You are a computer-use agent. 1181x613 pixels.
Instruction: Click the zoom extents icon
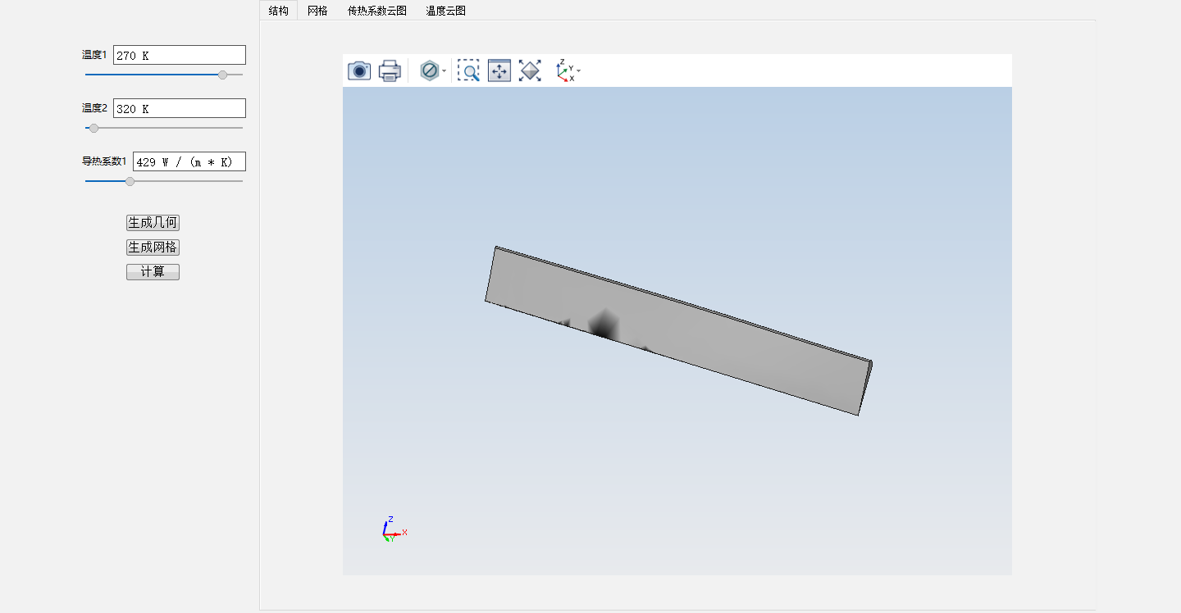pyautogui.click(x=530, y=71)
